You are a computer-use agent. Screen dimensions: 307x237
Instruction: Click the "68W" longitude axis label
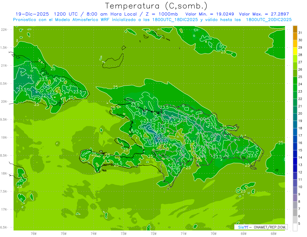(x=273, y=234)
